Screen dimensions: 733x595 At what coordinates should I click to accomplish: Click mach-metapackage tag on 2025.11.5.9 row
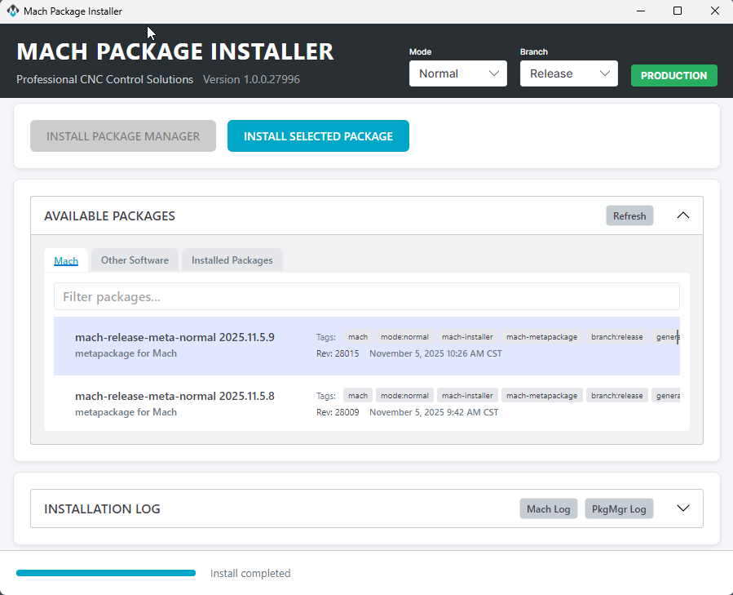(542, 337)
